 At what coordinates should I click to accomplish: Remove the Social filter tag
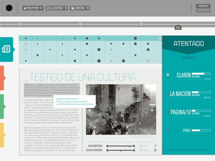(88, 8)
